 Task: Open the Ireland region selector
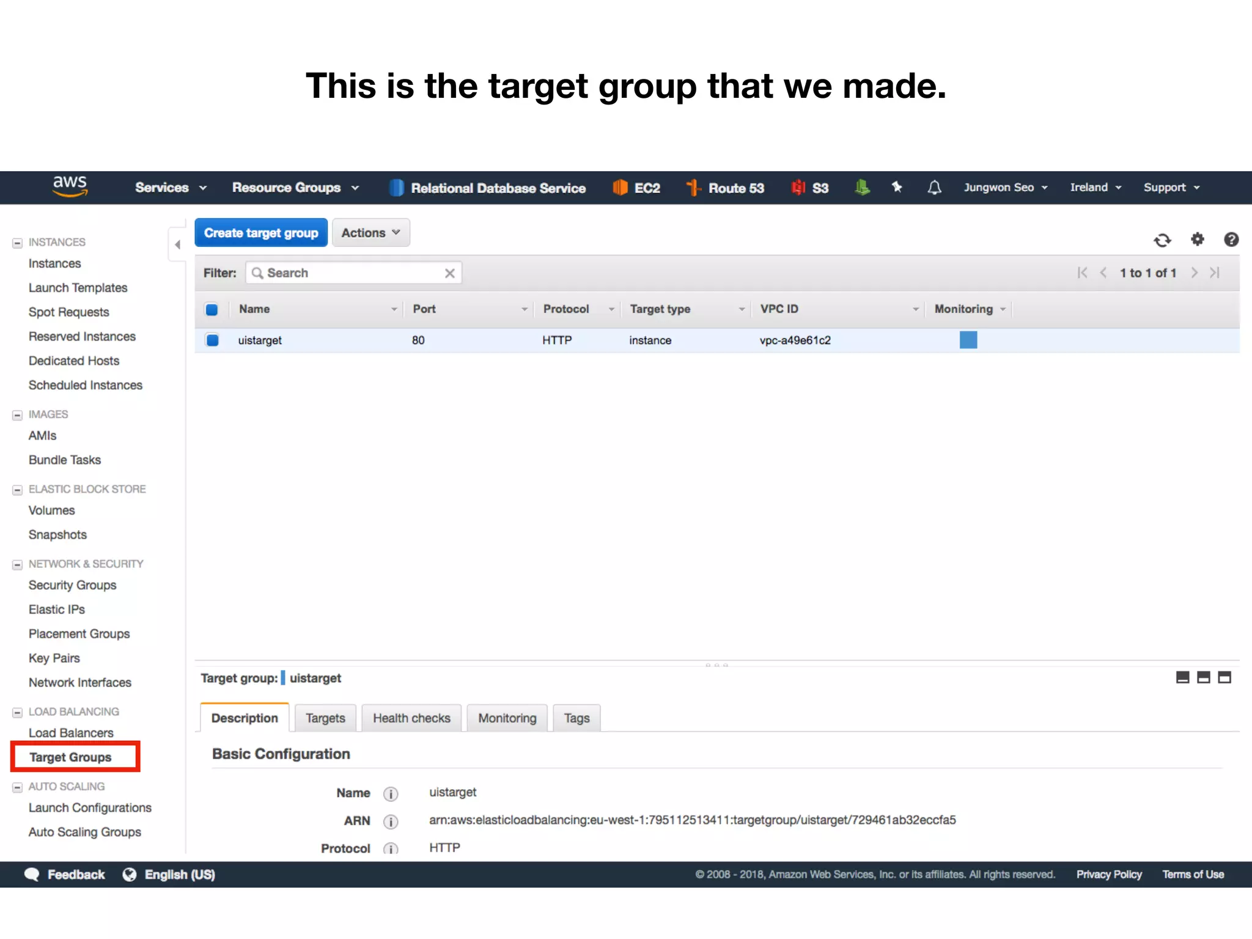[x=1095, y=188]
